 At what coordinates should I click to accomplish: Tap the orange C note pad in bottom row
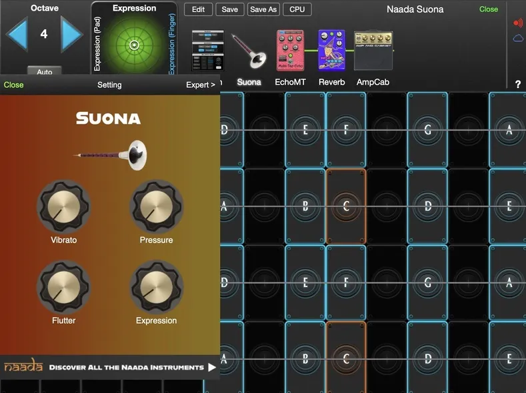346,358
